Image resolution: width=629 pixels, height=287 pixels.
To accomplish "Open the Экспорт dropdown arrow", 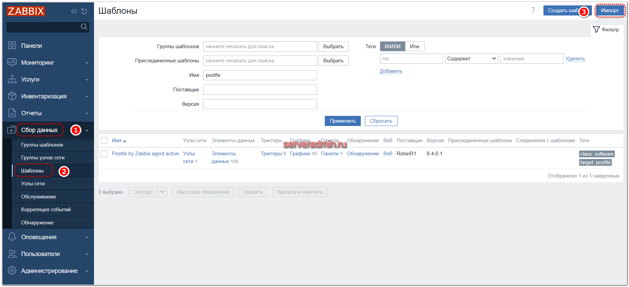I will pos(162,192).
